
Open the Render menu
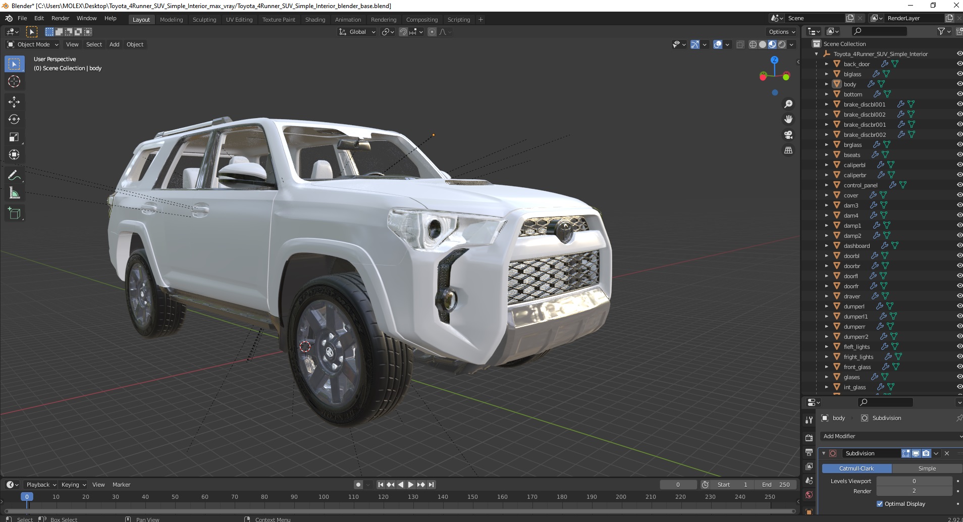[x=60, y=18]
